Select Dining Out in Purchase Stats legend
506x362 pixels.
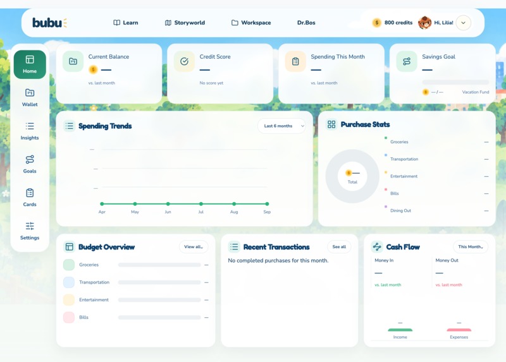tap(400, 210)
